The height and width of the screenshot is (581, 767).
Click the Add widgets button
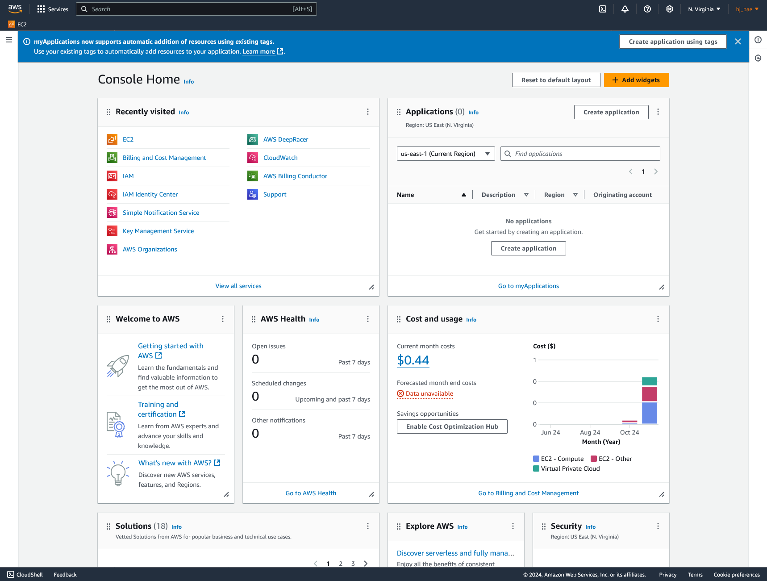(x=636, y=80)
